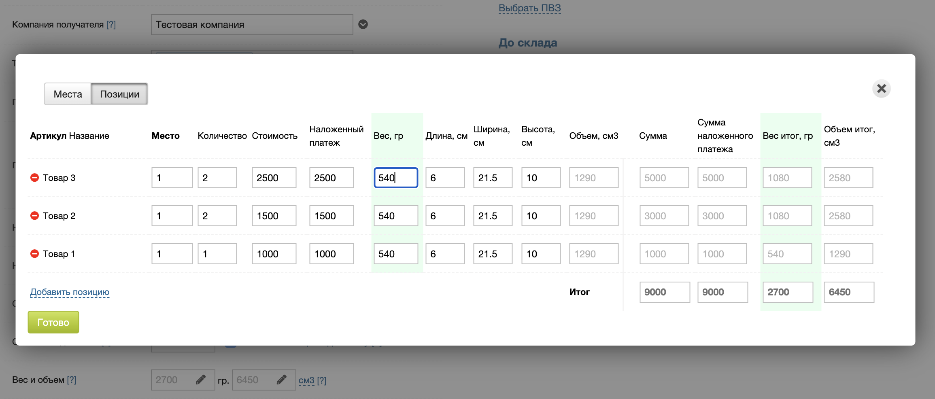Click the см3 unit link
935x399 pixels.
coord(306,380)
